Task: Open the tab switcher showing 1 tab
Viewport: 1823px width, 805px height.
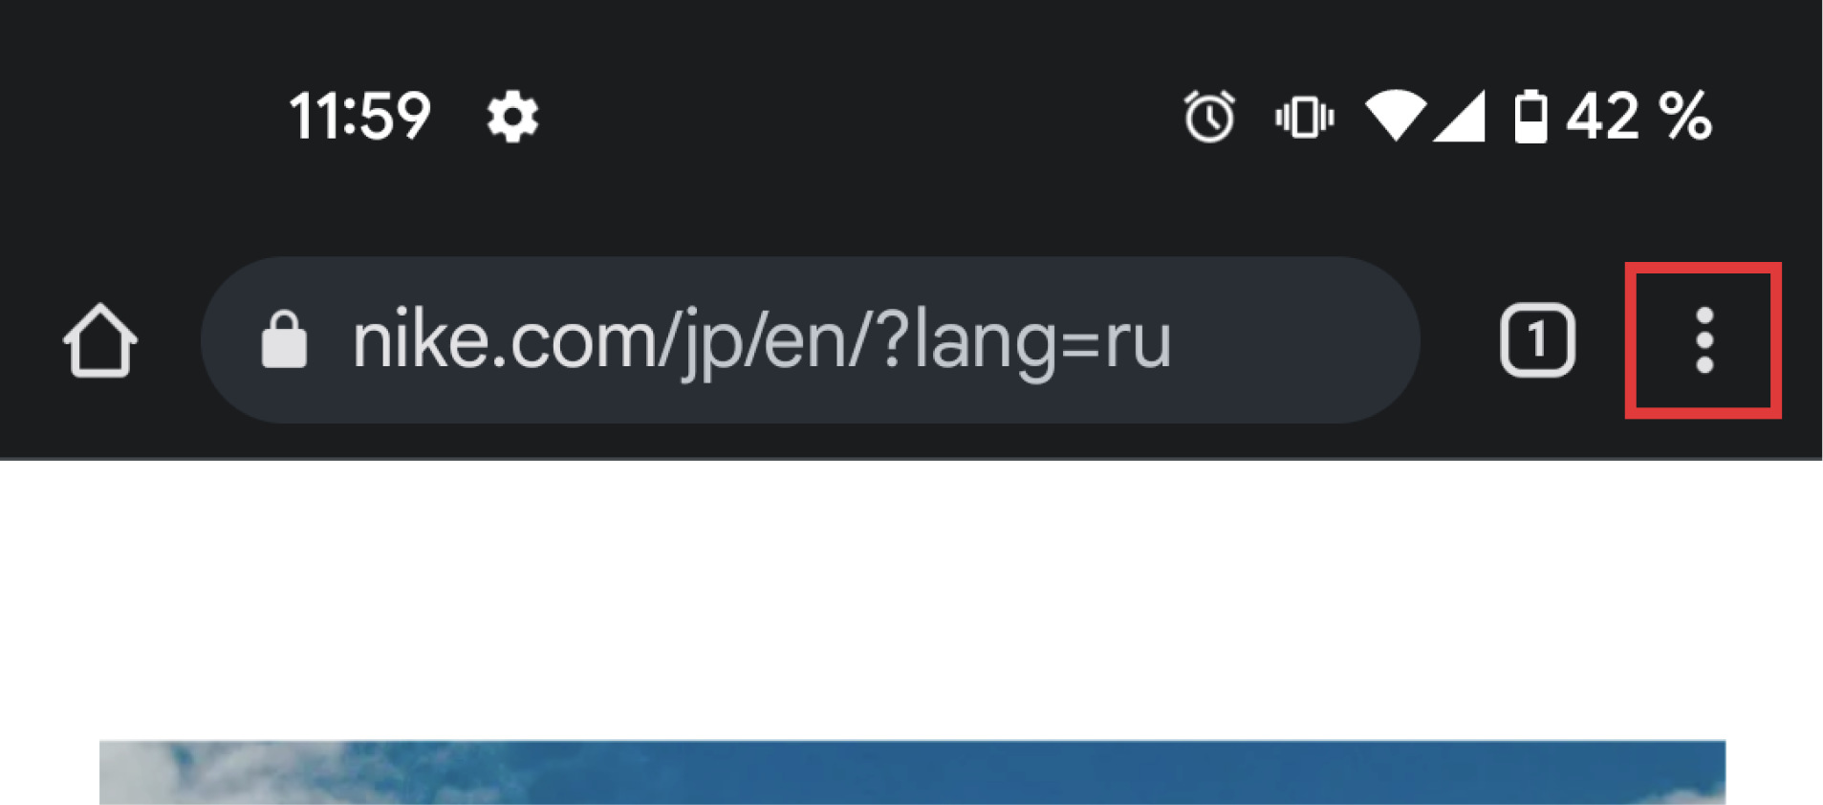Action: coord(1537,340)
